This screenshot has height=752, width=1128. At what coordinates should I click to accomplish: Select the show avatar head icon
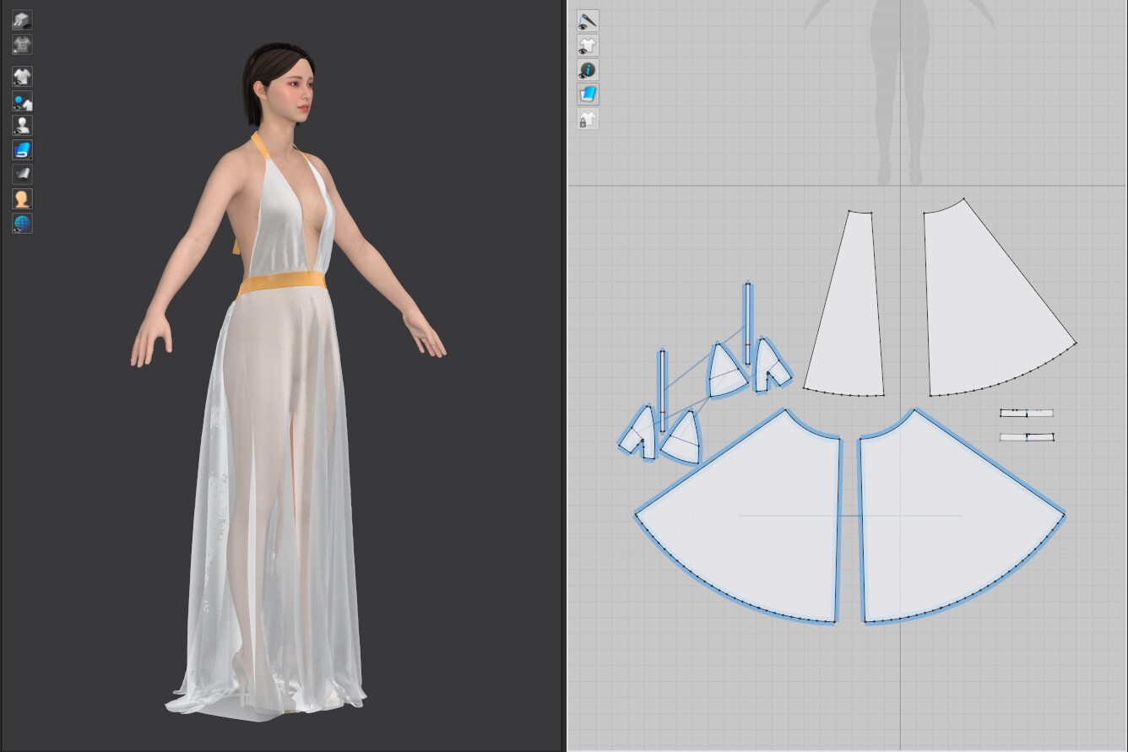22,197
